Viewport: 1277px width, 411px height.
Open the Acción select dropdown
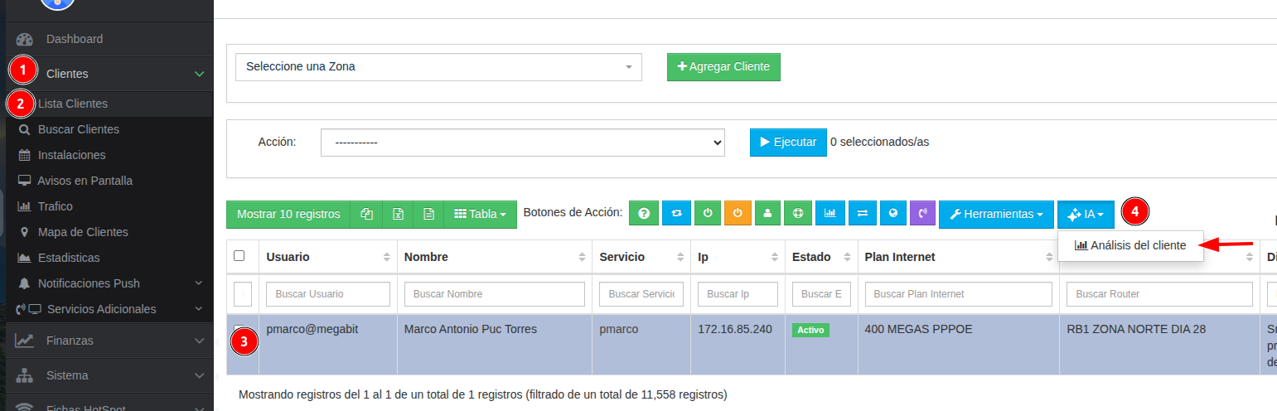coord(522,143)
